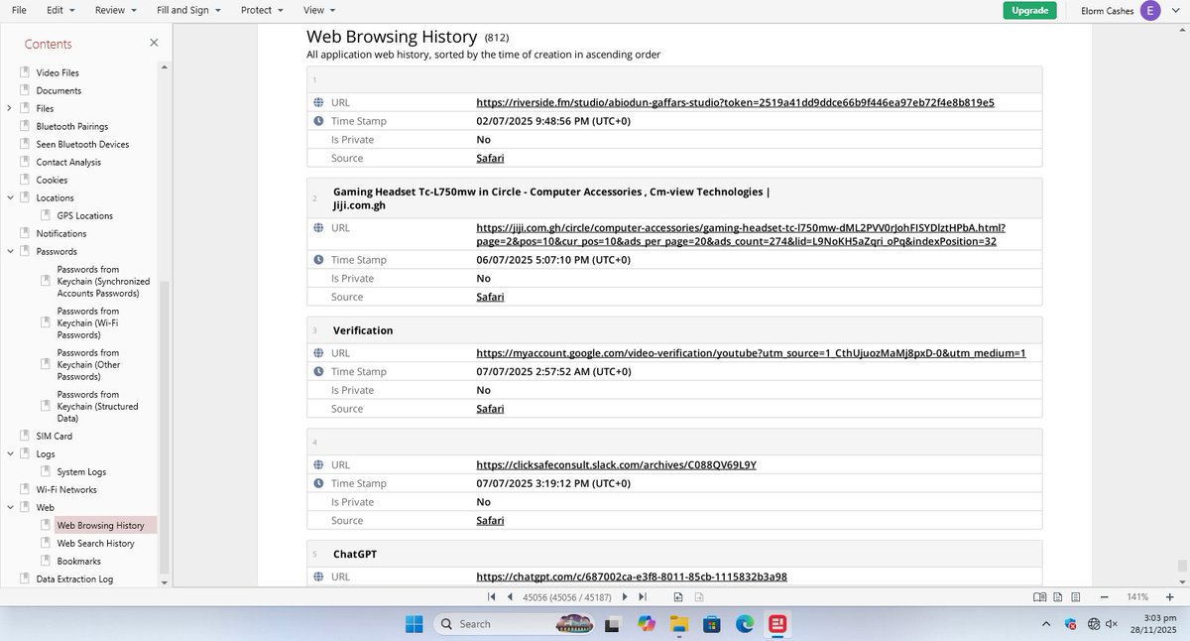The height and width of the screenshot is (641, 1190).
Task: Open the File menu
Action: [19, 10]
